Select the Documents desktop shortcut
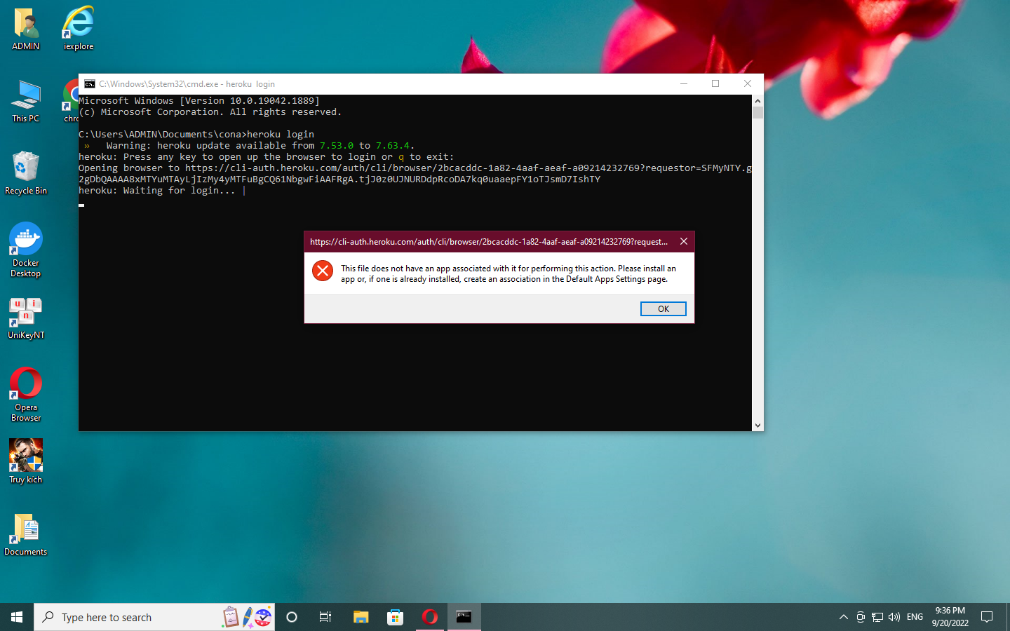1010x631 pixels. [26, 535]
